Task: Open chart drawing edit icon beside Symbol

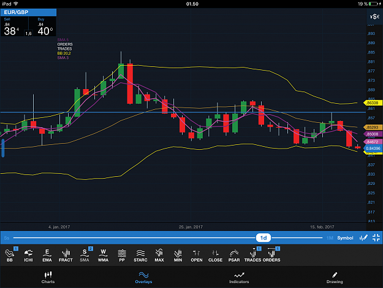Action: click(x=363, y=238)
